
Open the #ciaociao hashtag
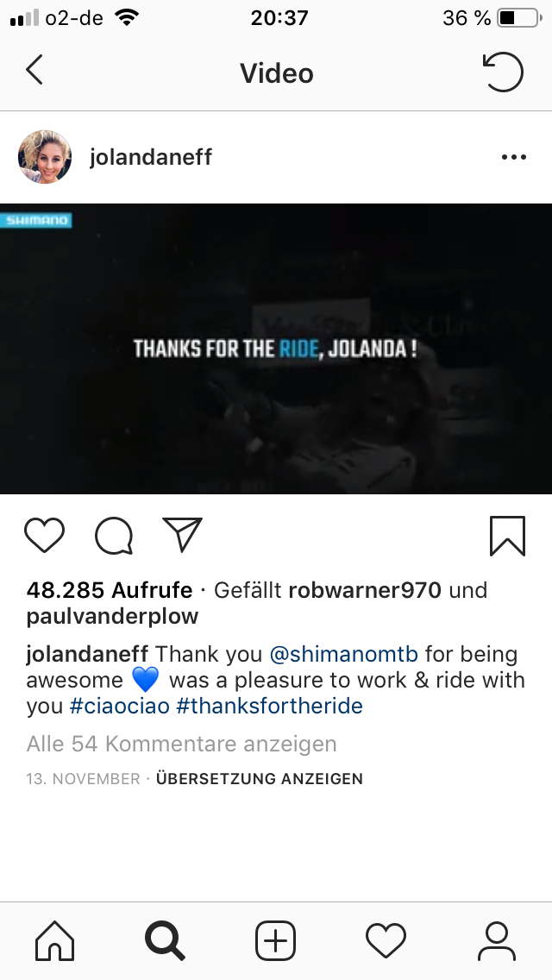coord(119,707)
